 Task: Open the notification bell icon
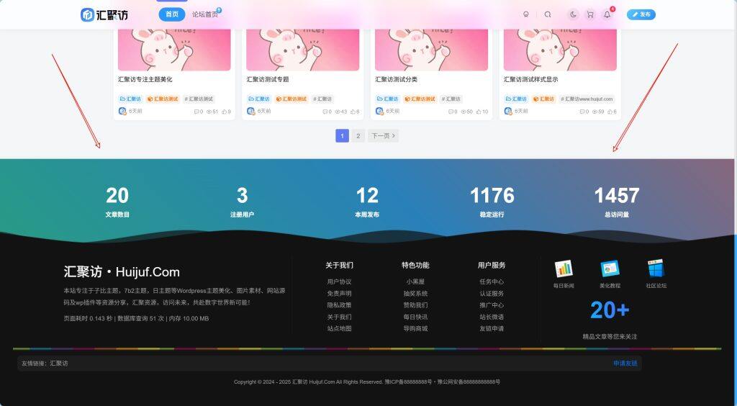pyautogui.click(x=607, y=14)
